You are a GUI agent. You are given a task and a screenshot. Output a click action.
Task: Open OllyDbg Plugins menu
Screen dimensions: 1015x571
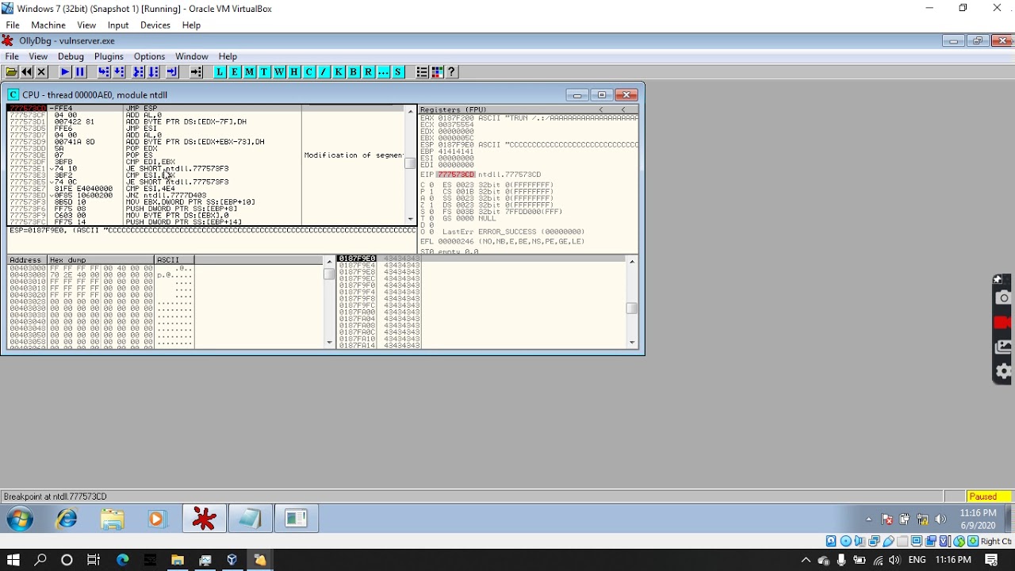109,56
